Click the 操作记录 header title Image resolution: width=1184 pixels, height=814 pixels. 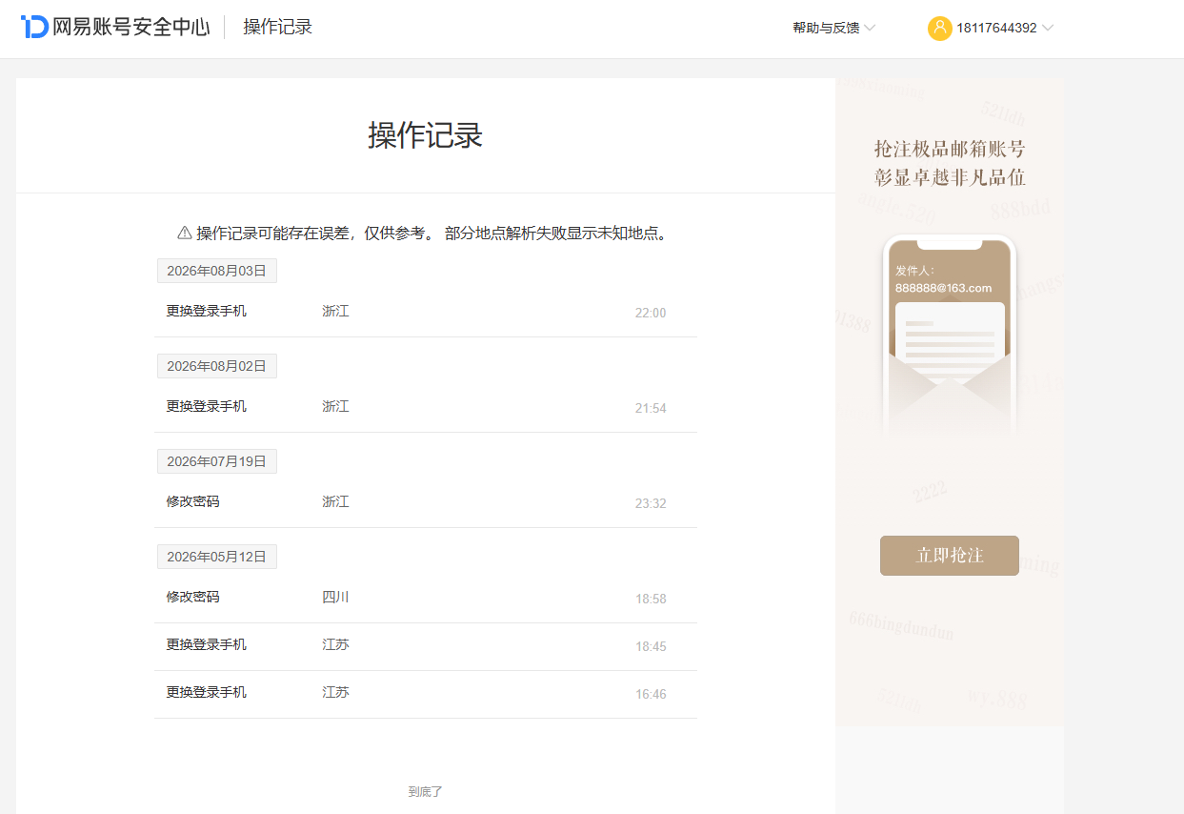(277, 27)
